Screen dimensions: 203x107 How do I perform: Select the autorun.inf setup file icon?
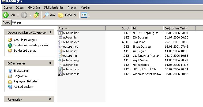tap(61, 51)
